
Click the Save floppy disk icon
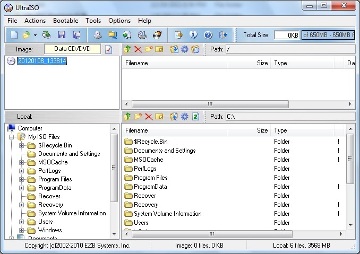coord(62,35)
